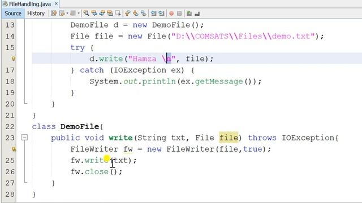This screenshot has height=203, width=362.
Task: Start macro recording with red circle icon
Action: 171,14
